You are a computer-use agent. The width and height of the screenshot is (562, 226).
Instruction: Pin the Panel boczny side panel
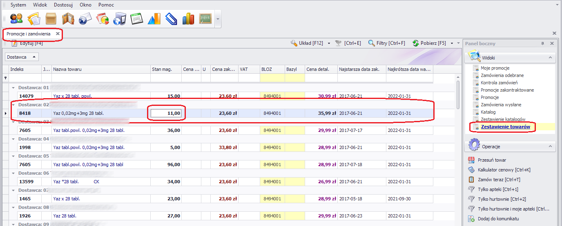(543, 43)
